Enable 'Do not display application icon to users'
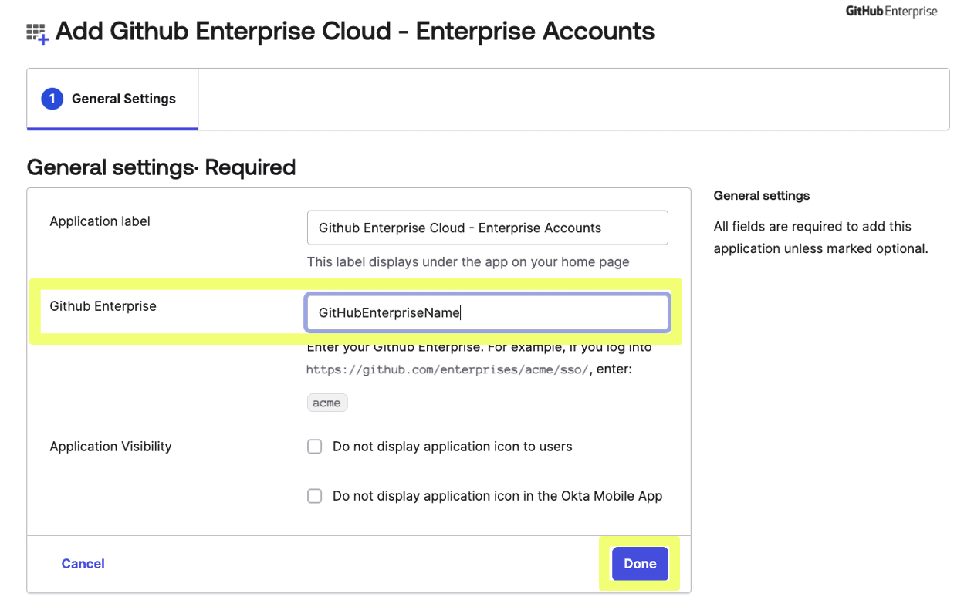This screenshot has height=597, width=964. click(x=315, y=447)
